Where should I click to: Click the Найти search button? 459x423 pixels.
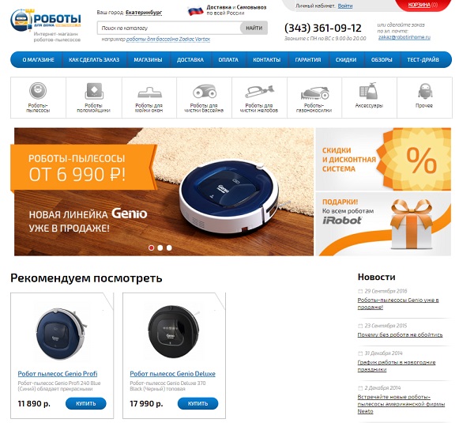[254, 28]
